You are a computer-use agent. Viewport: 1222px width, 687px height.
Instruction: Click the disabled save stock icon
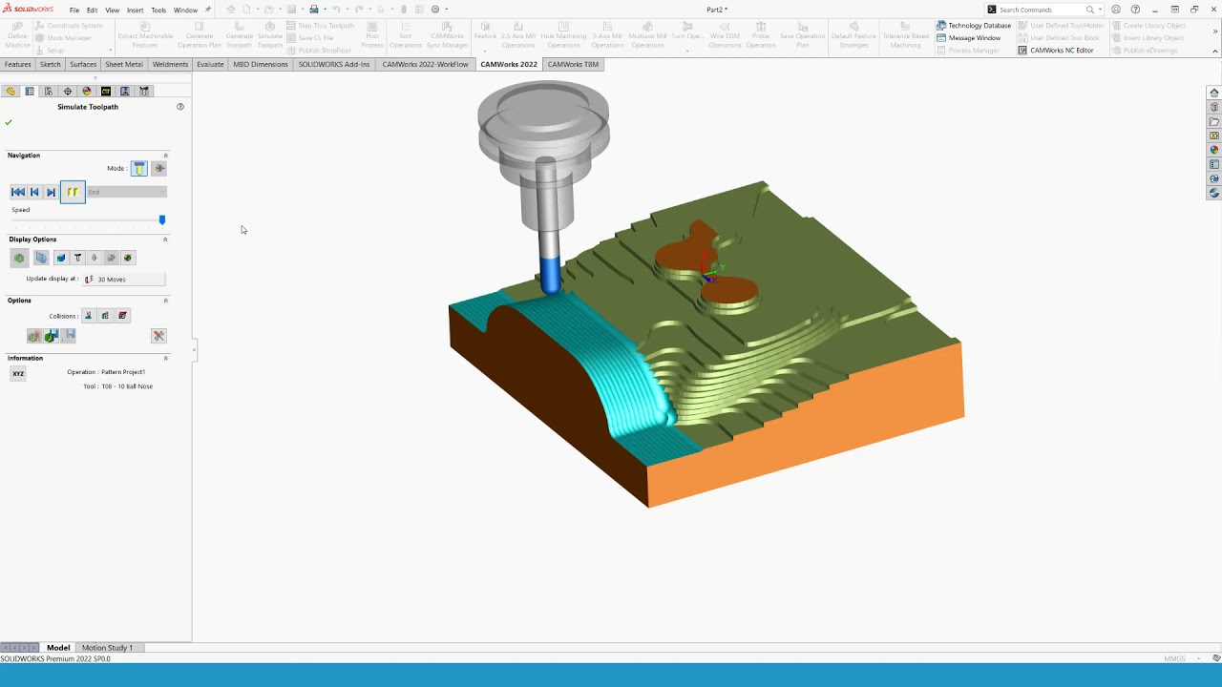pyautogui.click(x=70, y=336)
